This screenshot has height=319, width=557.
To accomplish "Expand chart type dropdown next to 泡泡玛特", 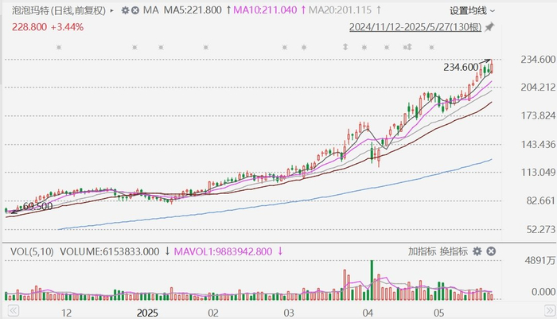I will point(112,10).
